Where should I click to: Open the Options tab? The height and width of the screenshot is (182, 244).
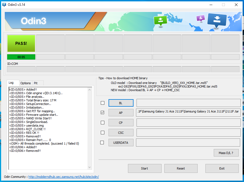click(x=26, y=83)
